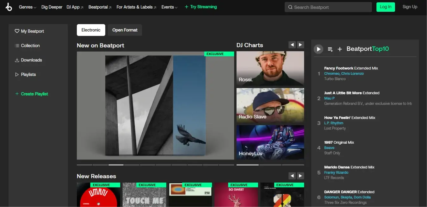Open track Just A Little Bit More

[352, 93]
